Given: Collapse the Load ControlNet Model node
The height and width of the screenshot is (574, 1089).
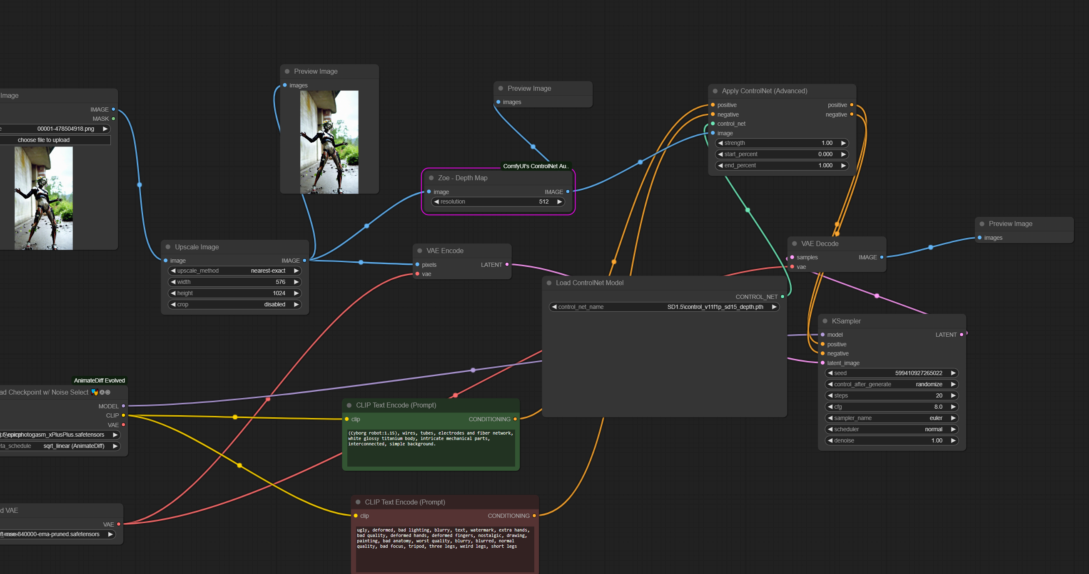Looking at the screenshot, I should [x=549, y=283].
